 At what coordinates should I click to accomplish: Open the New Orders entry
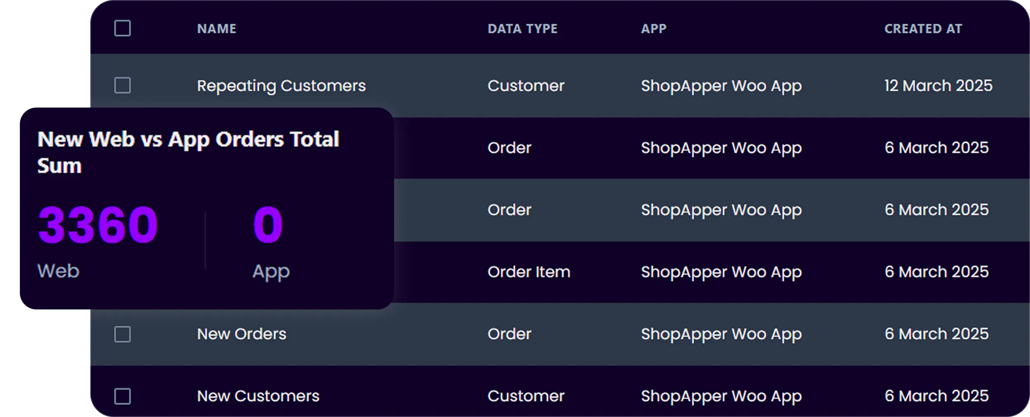click(242, 334)
